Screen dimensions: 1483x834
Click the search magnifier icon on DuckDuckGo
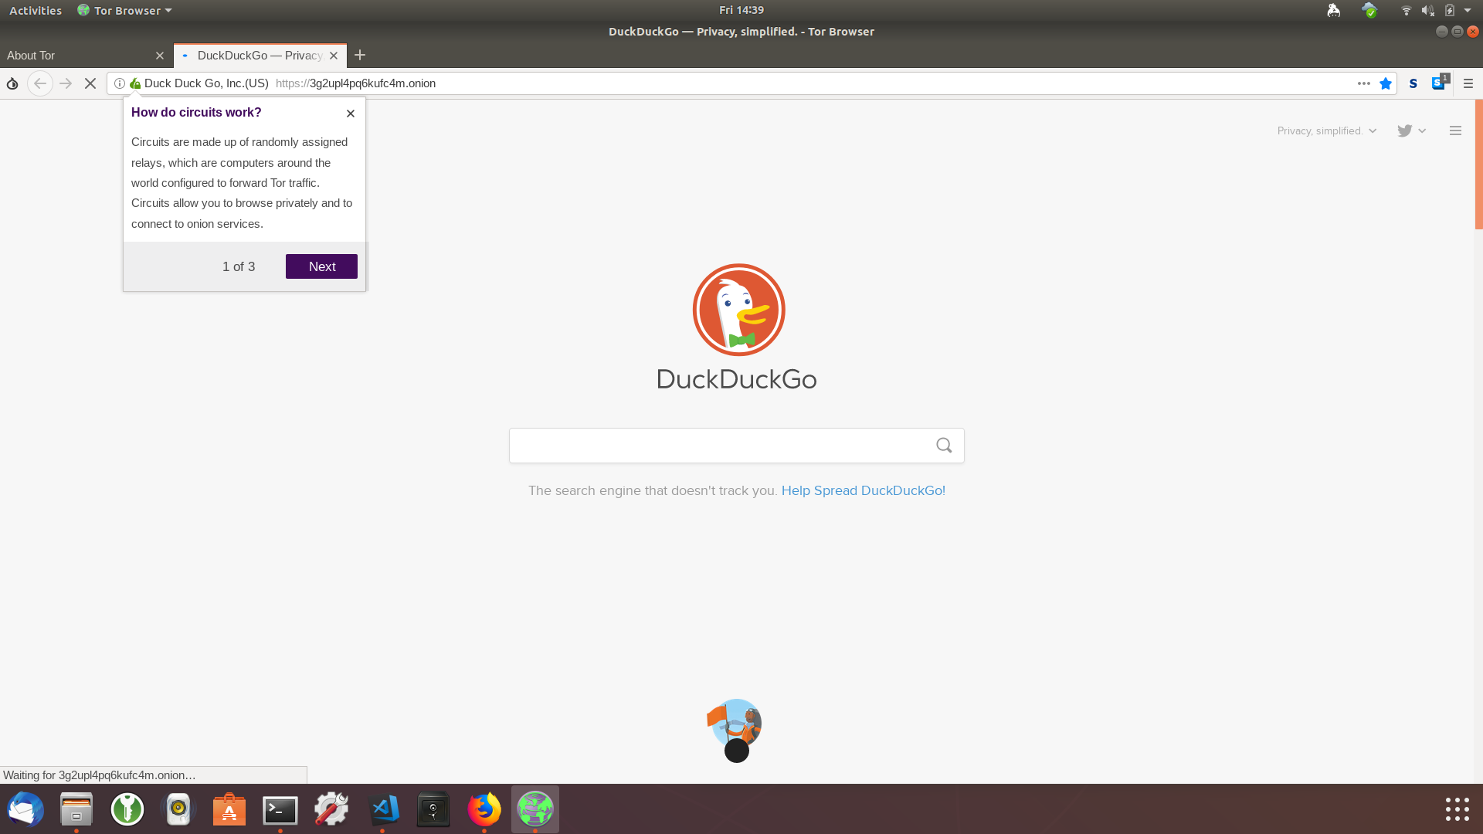pos(944,446)
